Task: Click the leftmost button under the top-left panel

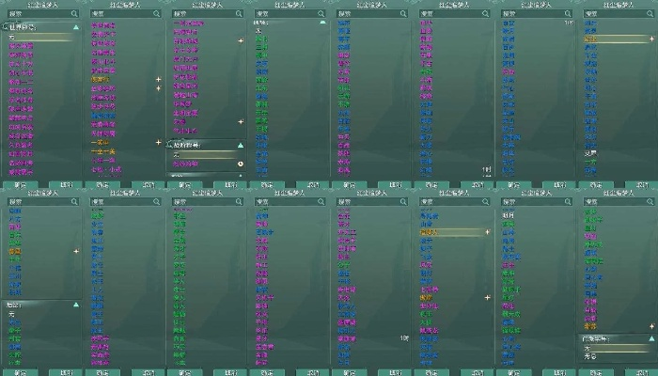Action: [20, 185]
